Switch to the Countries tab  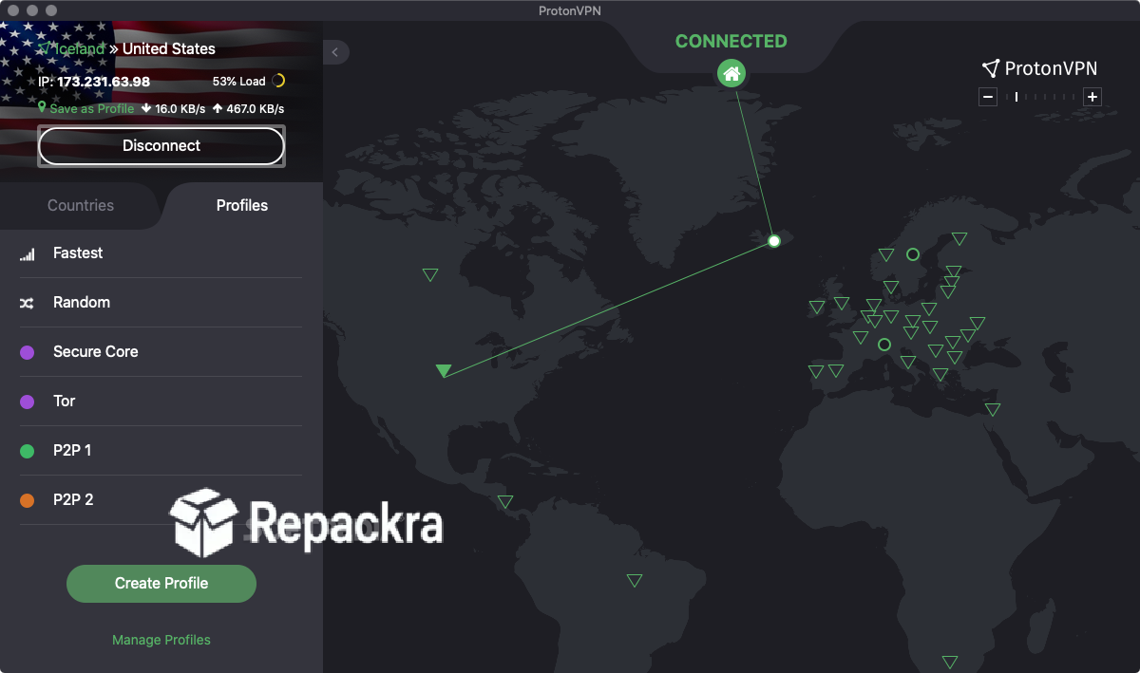pos(81,205)
